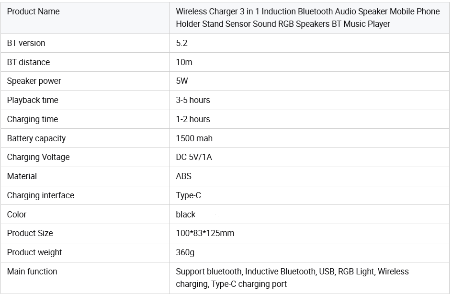Click the 1500 mah battery value

click(x=194, y=138)
